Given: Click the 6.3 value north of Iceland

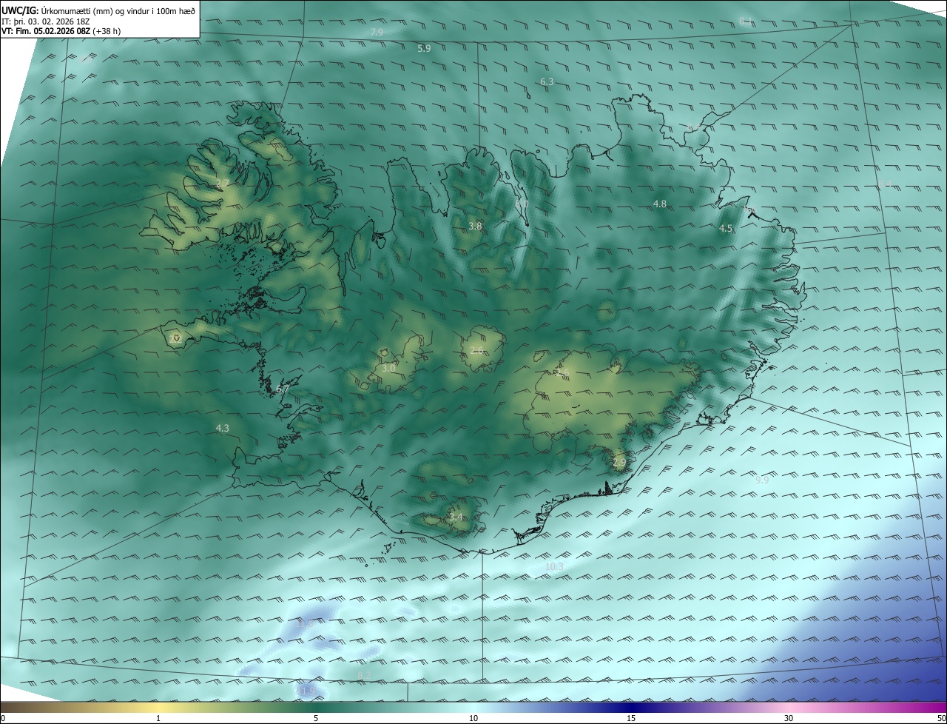Looking at the screenshot, I should pos(547,82).
